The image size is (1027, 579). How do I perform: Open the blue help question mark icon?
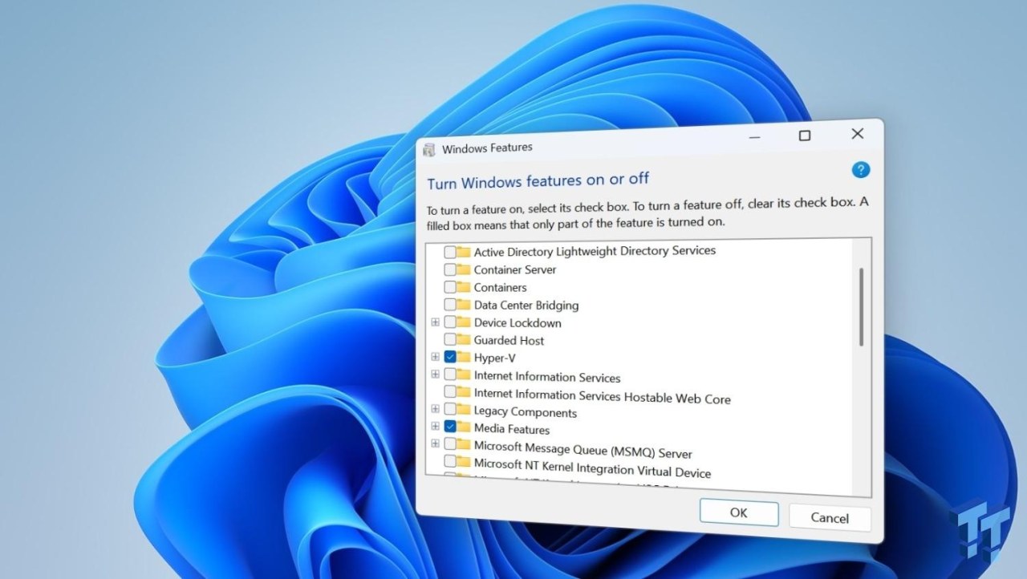pyautogui.click(x=861, y=170)
